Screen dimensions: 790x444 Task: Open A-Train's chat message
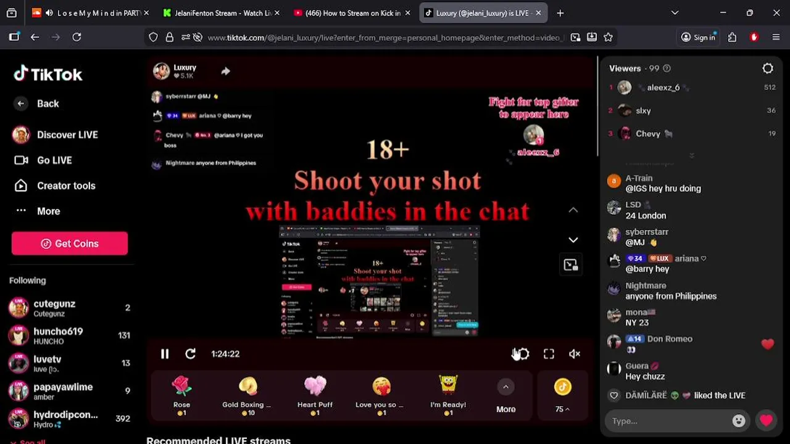pyautogui.click(x=663, y=183)
